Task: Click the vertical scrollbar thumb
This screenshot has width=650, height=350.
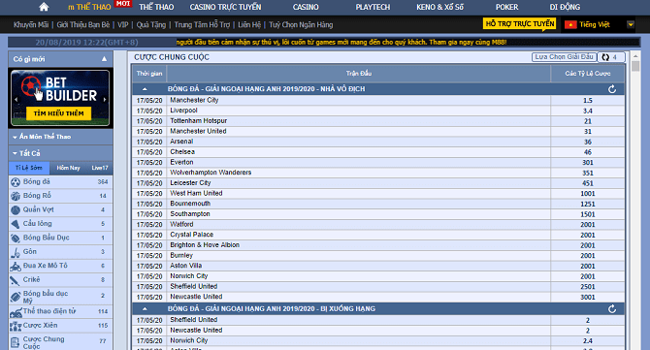Action: point(635,66)
